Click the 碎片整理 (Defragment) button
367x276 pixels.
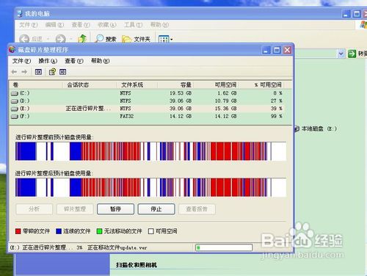tap(75, 209)
